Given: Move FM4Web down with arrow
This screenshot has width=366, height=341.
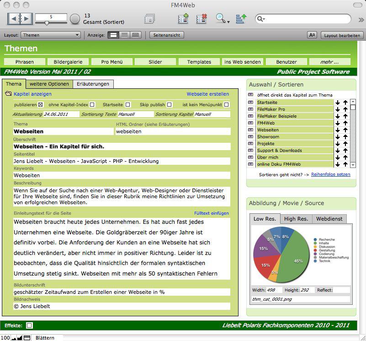Looking at the screenshot, I should tap(337, 123).
